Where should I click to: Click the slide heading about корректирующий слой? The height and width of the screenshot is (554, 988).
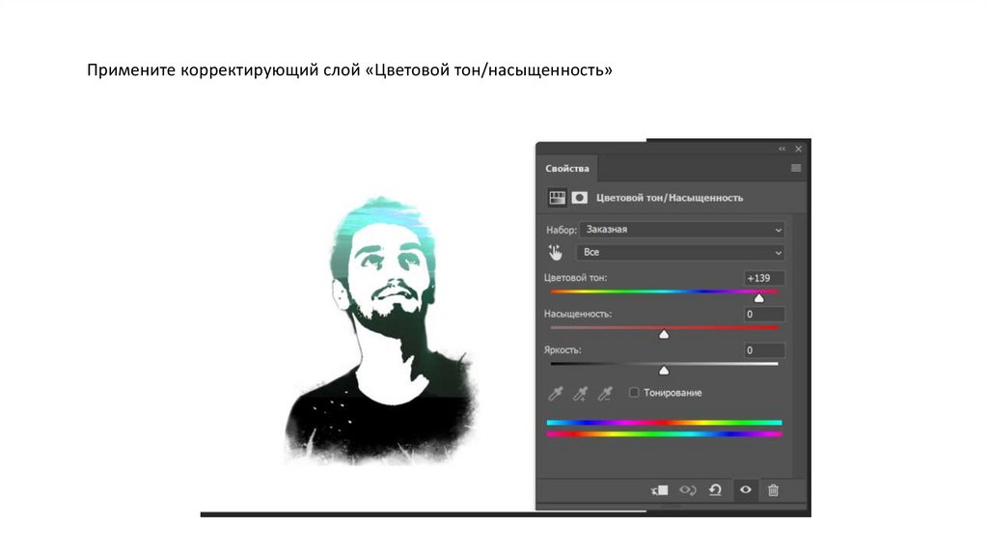point(349,69)
